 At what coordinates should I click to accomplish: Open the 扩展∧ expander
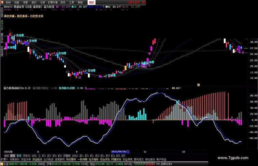4,160
